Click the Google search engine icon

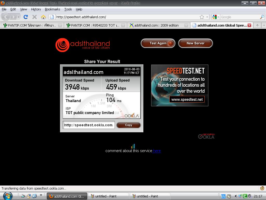(x=215, y=17)
